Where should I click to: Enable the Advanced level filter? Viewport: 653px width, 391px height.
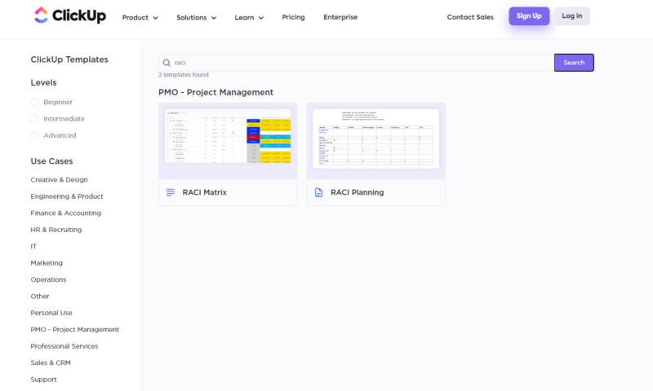[34, 136]
